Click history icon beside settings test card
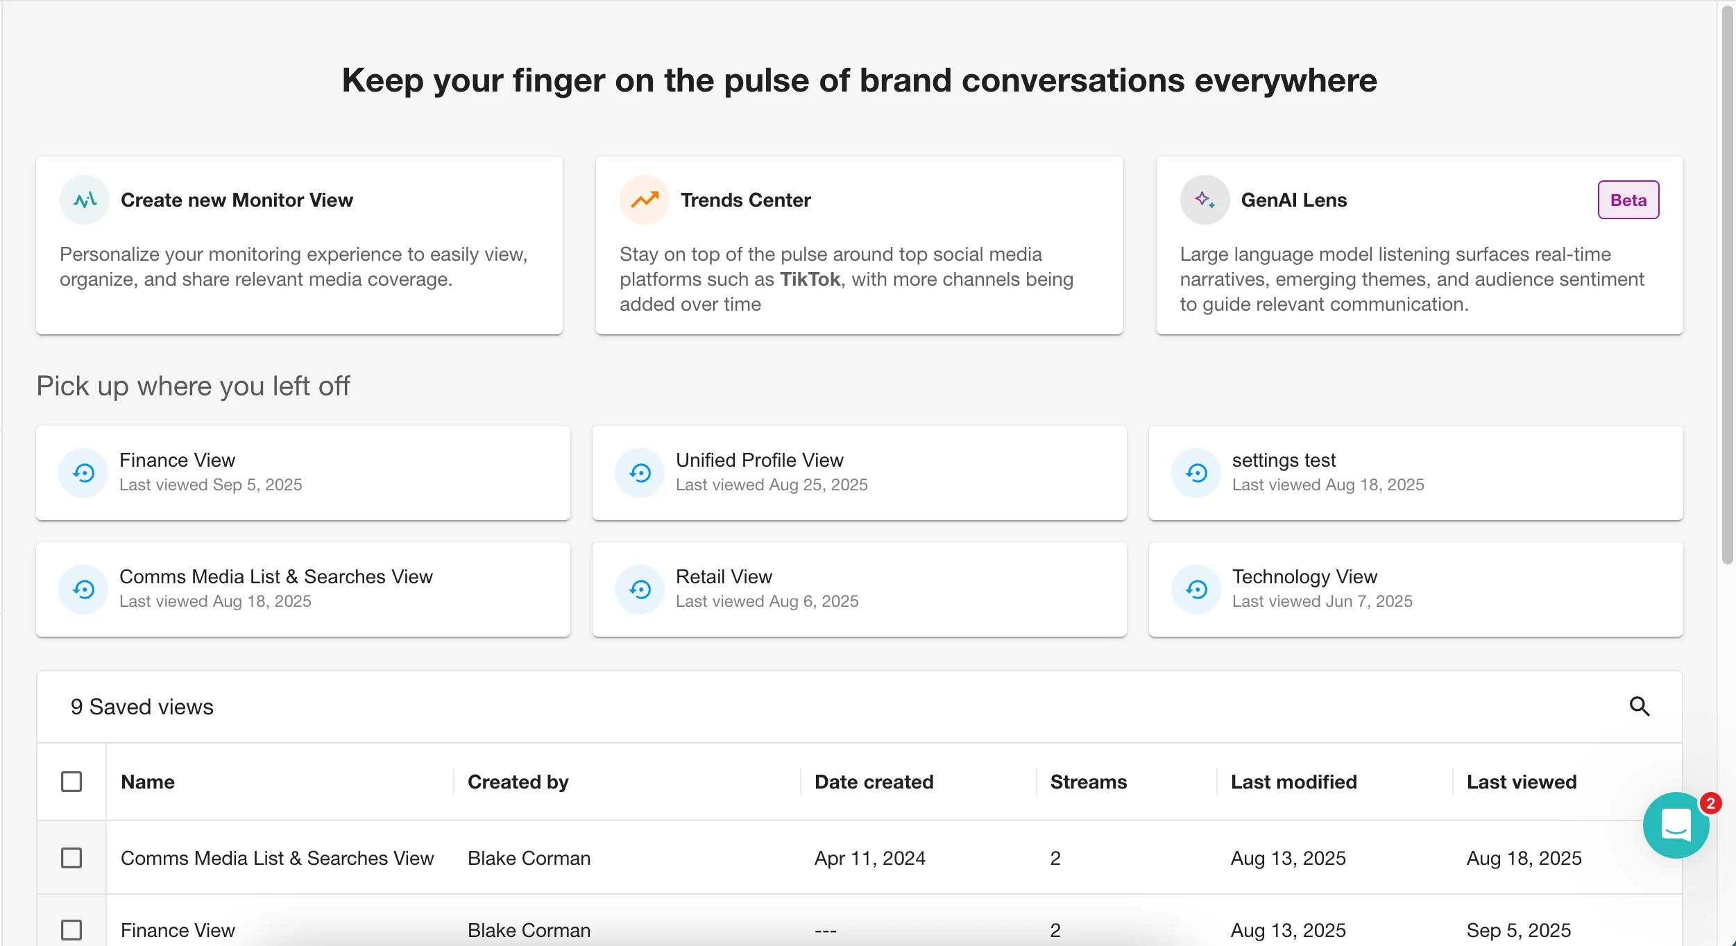1736x946 pixels. (1196, 474)
